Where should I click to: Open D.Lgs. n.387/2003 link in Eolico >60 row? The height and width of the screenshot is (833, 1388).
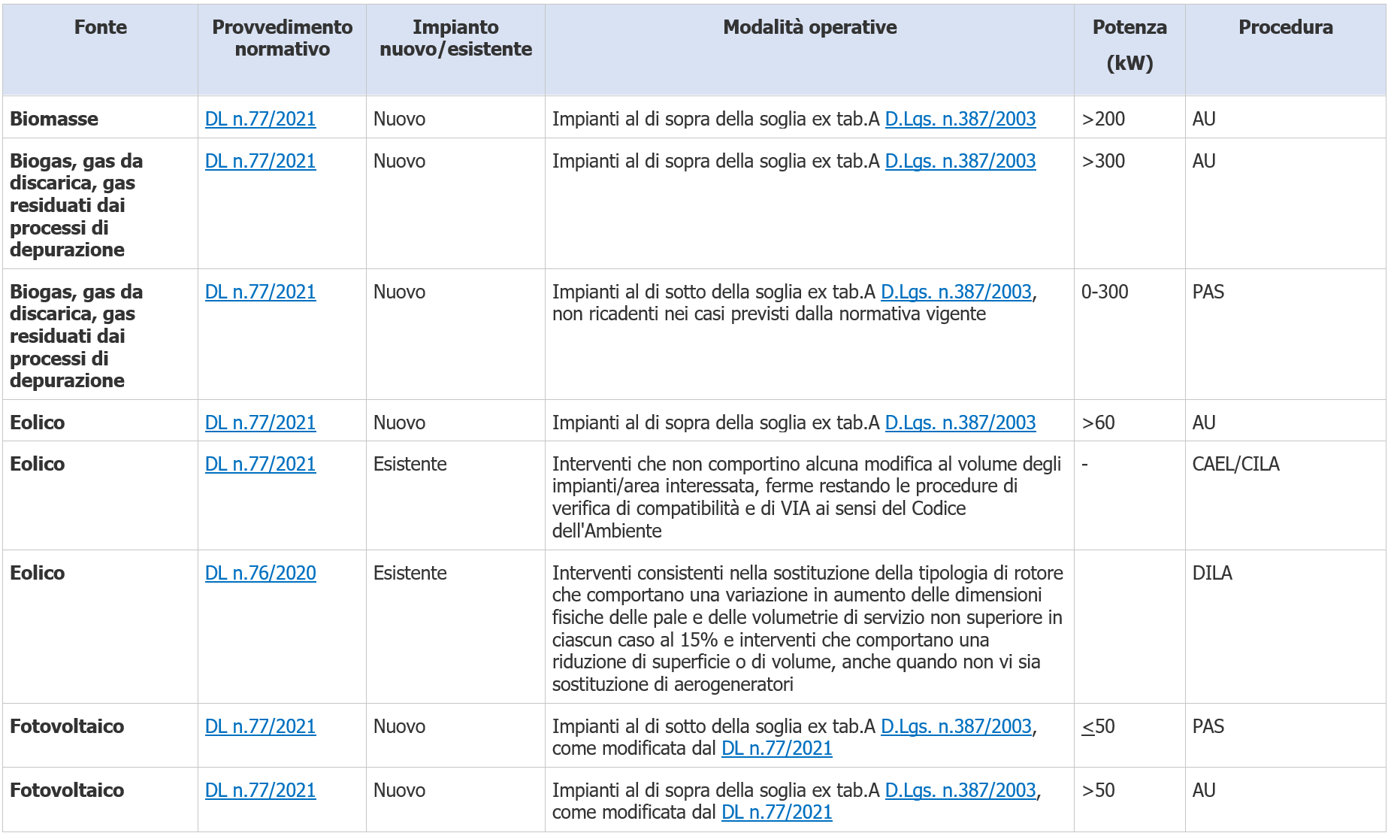pyautogui.click(x=960, y=423)
